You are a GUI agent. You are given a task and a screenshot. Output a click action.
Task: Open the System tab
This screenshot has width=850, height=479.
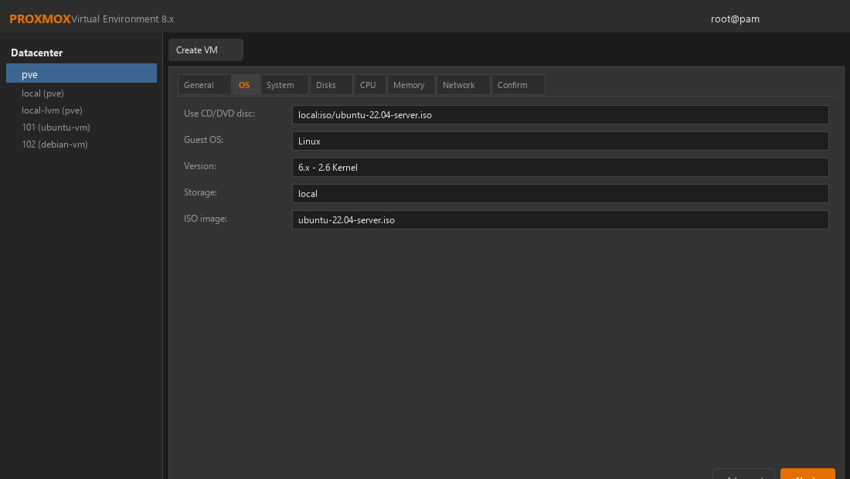[284, 85]
